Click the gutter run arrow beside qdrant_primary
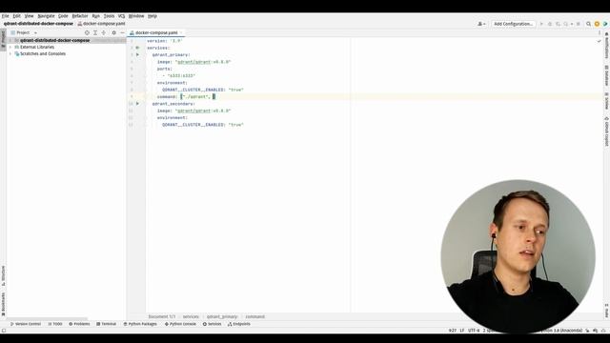The height and width of the screenshot is (343, 610). 137,55
